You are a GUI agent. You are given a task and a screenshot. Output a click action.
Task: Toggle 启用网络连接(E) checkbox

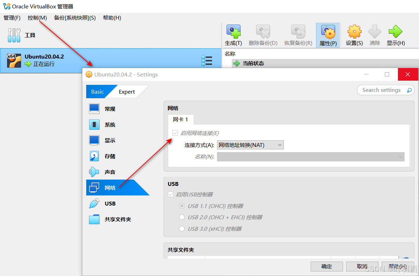[x=175, y=133]
